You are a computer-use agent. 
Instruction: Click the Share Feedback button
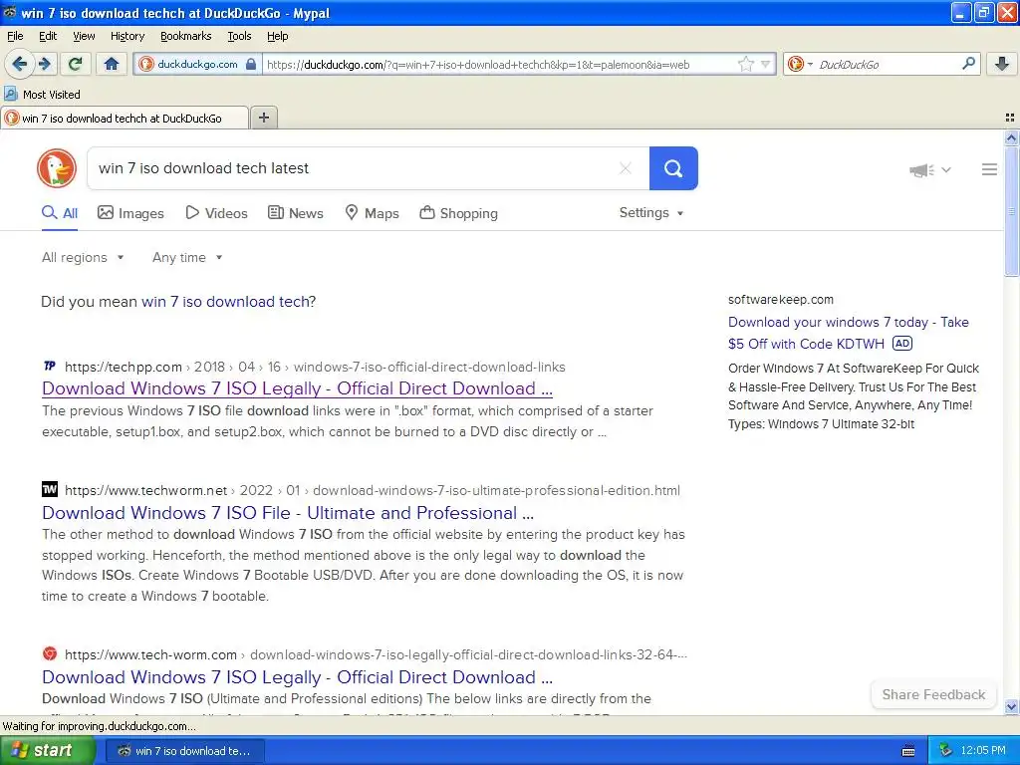click(933, 694)
